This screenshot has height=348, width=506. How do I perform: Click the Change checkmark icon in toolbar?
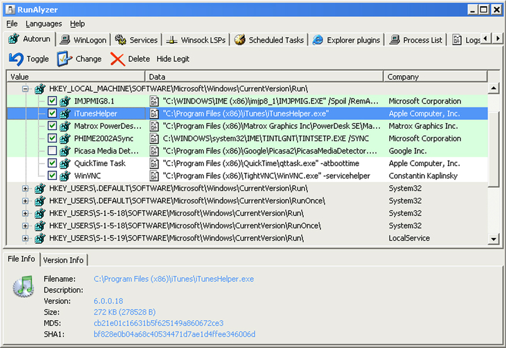[x=65, y=59]
